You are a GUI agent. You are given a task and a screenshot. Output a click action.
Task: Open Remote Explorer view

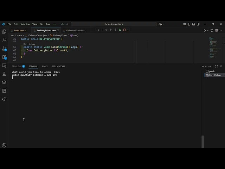pos(4,65)
